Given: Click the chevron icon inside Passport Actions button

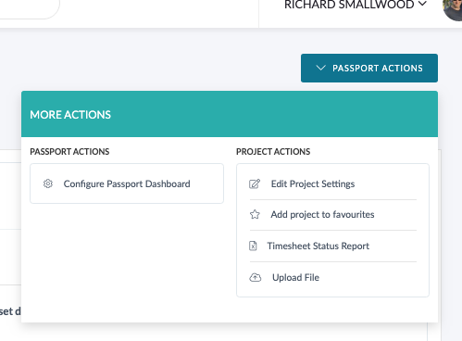Looking at the screenshot, I should coord(321,68).
